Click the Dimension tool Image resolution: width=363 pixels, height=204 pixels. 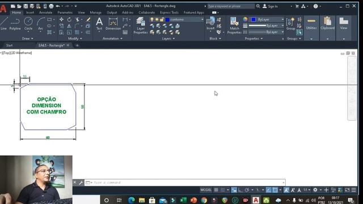(113, 24)
